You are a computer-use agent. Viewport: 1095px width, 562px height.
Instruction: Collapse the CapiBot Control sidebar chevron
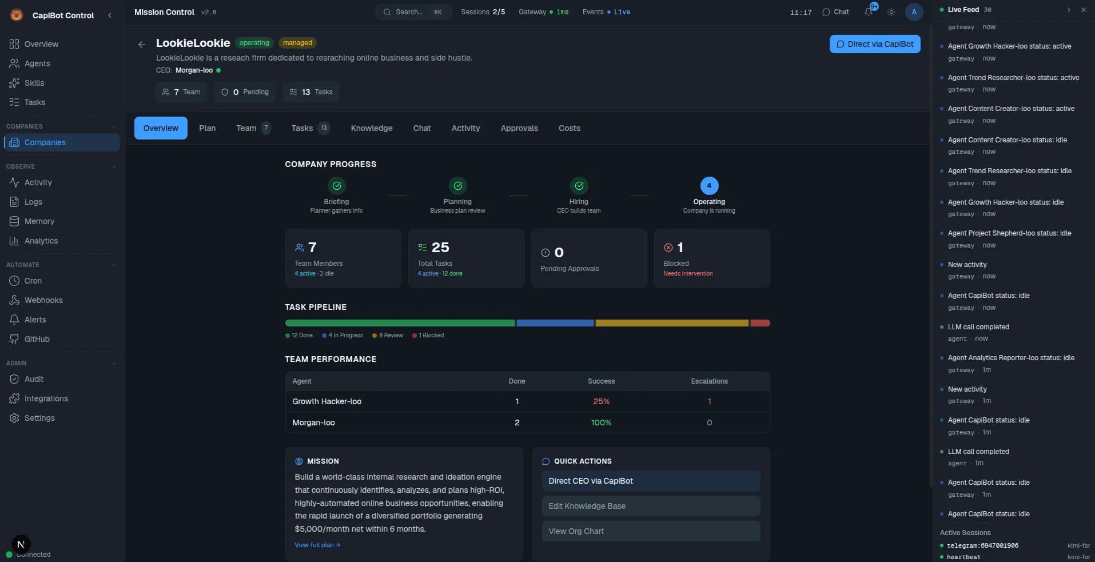pyautogui.click(x=110, y=15)
